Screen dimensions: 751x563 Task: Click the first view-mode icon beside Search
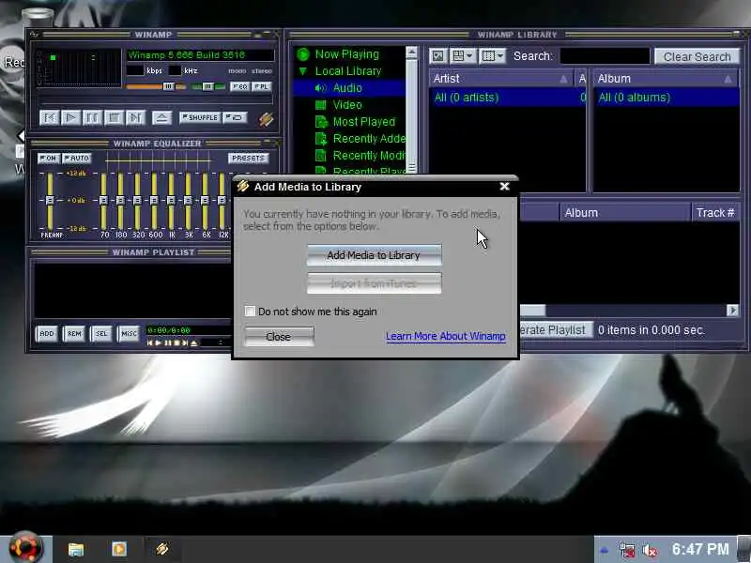437,56
